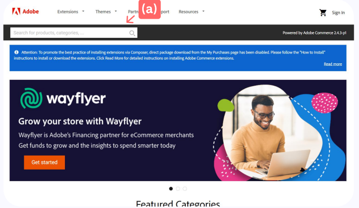Viewport: 359px width, 208px height.
Task: Click the info icon in blue notice
Action: pos(16,52)
